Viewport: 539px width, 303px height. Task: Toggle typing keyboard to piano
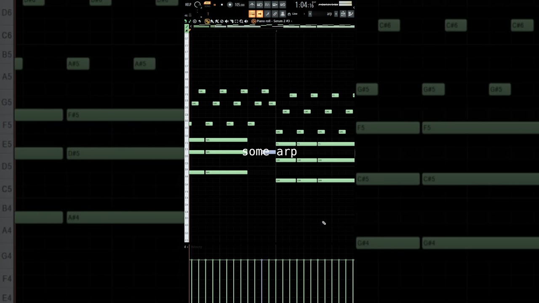(252, 14)
